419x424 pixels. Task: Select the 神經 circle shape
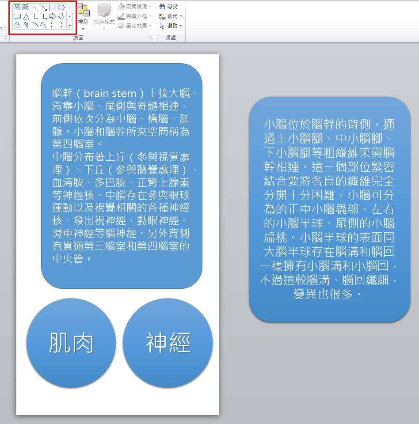tap(168, 343)
